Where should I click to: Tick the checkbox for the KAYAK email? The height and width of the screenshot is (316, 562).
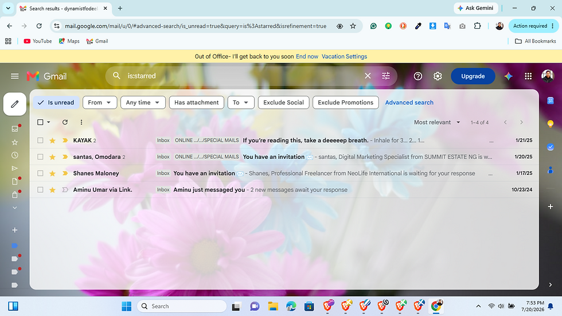pos(40,141)
